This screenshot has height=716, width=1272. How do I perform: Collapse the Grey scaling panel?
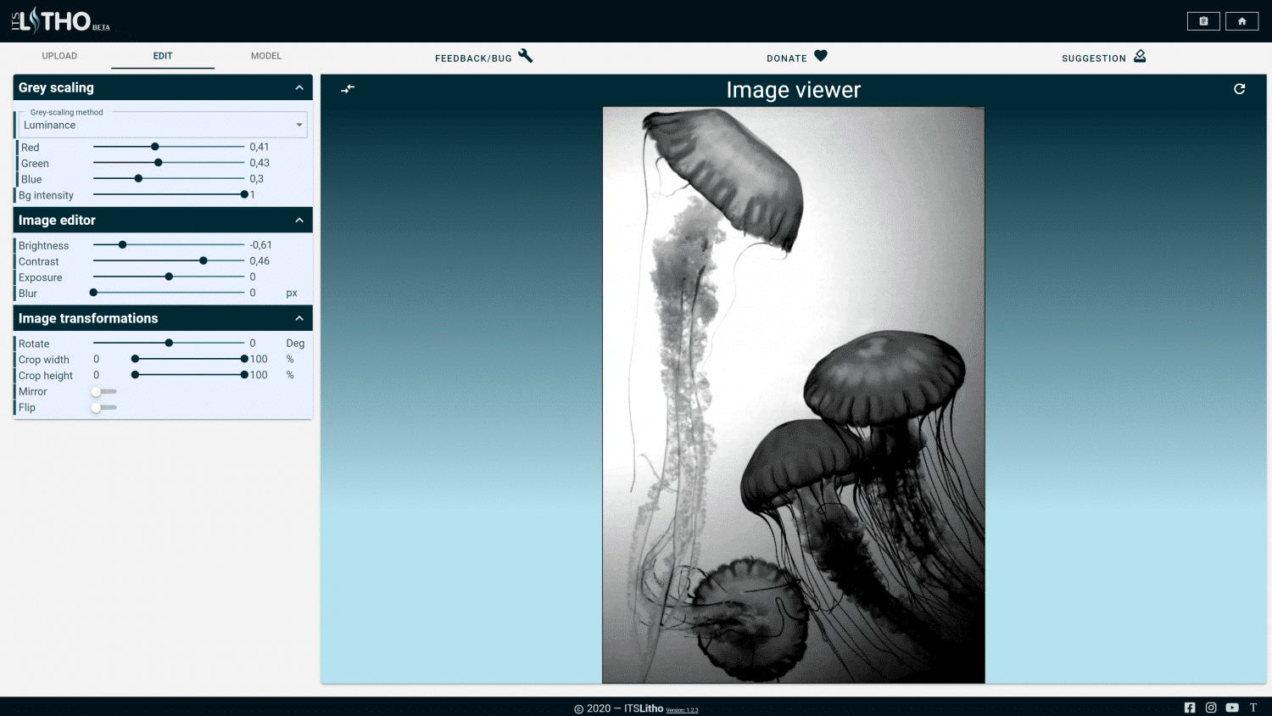(x=298, y=87)
